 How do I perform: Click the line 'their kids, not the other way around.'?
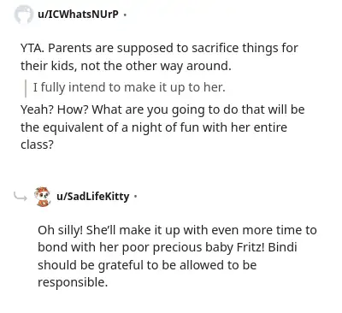[126, 66]
